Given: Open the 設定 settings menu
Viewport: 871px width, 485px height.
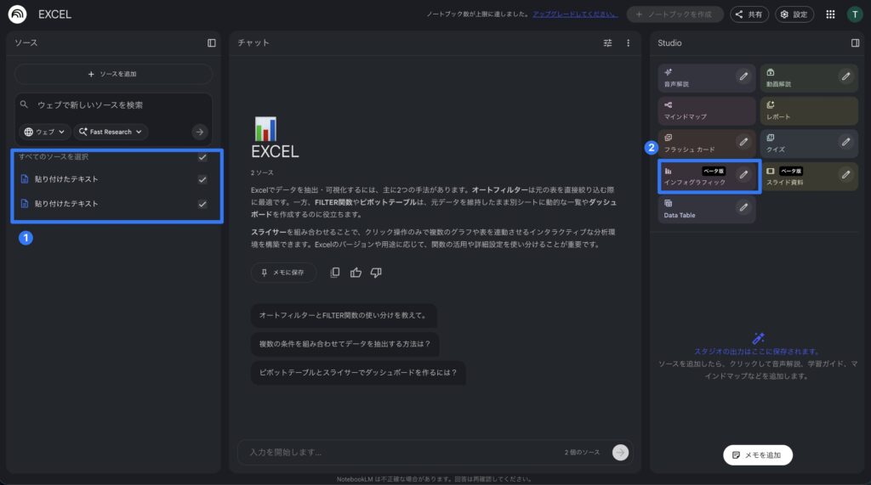Looking at the screenshot, I should point(794,14).
